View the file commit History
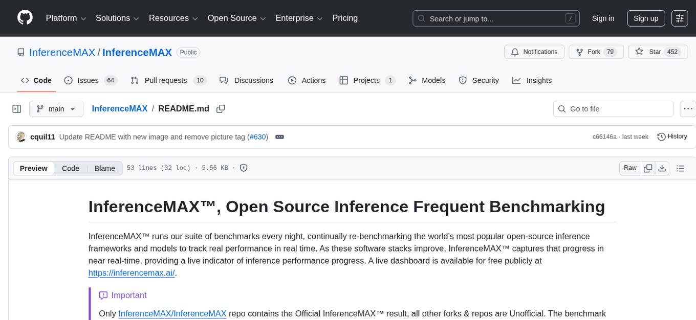This screenshot has height=320, width=696. coord(672,136)
